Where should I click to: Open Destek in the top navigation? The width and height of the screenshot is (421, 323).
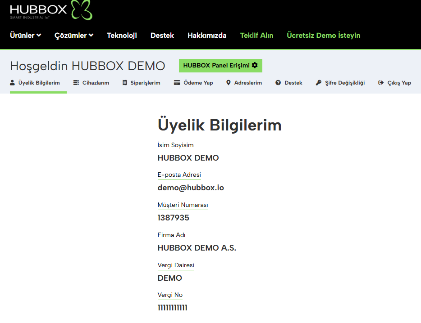coord(162,36)
